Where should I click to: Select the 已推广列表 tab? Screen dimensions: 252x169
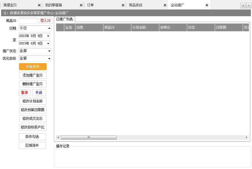[65, 19]
